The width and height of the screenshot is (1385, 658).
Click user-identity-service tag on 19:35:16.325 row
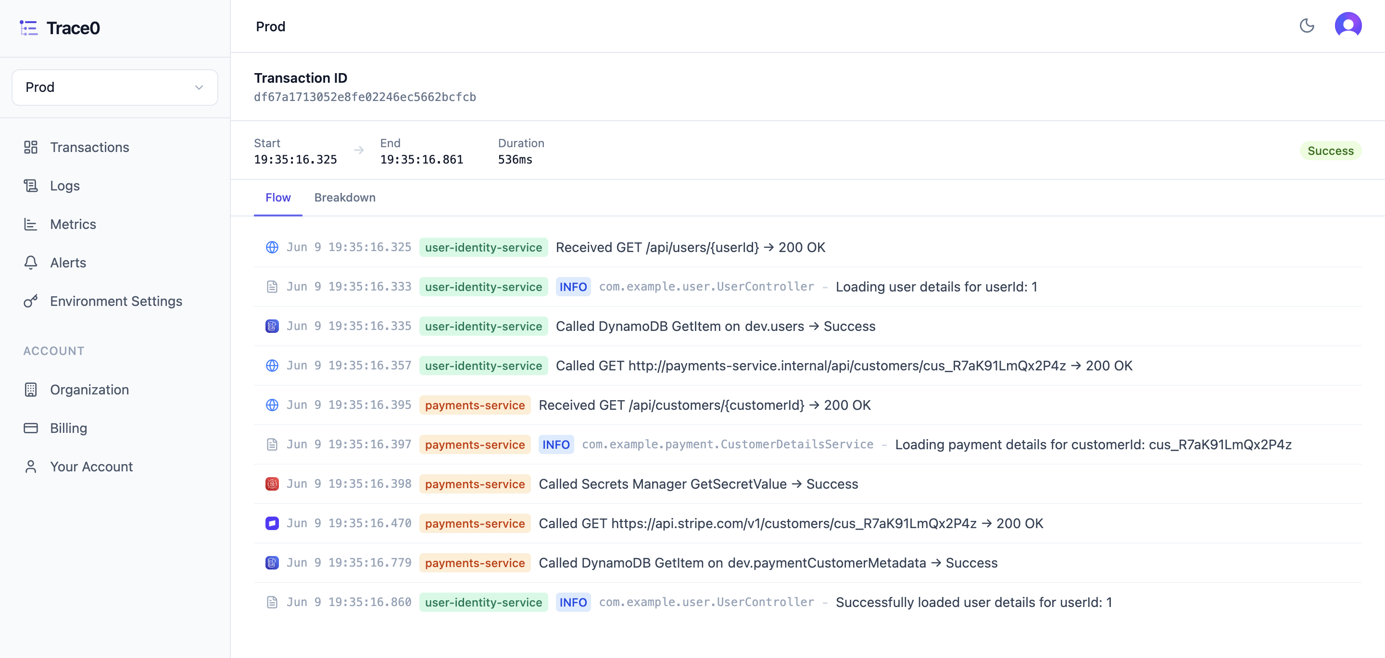483,247
